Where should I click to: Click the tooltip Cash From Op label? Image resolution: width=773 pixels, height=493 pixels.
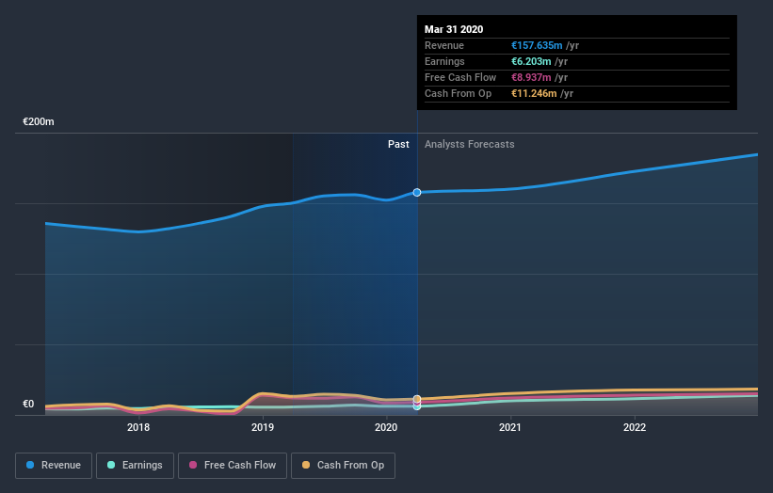tap(458, 93)
